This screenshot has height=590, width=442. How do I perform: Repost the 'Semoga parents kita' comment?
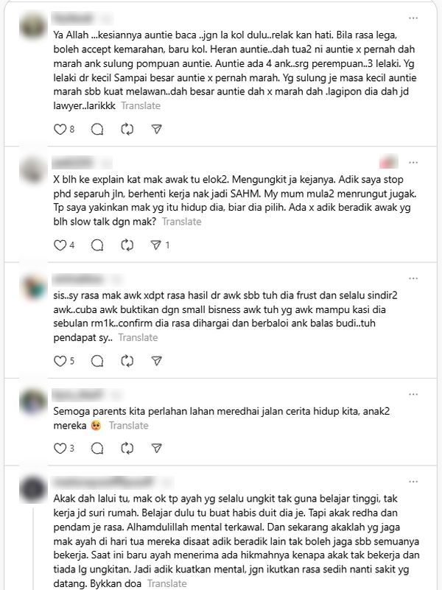click(127, 449)
